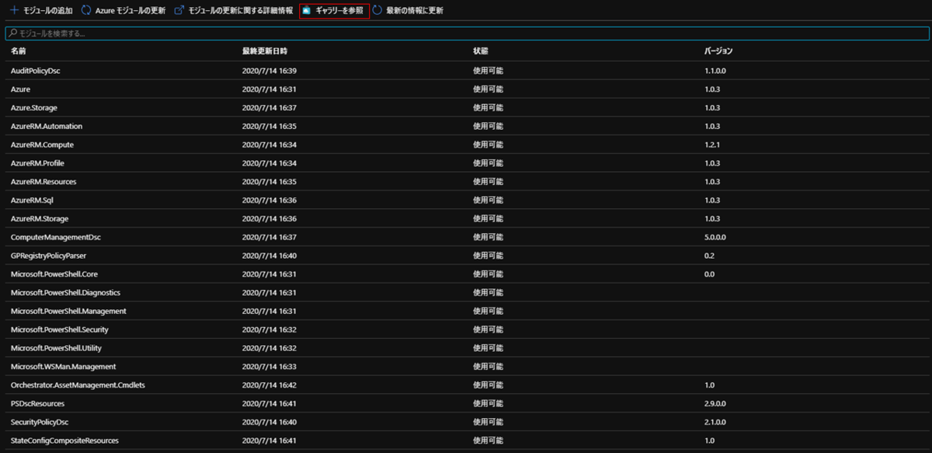Open Microsoft.PowerShell.Diagnostics module

click(65, 293)
